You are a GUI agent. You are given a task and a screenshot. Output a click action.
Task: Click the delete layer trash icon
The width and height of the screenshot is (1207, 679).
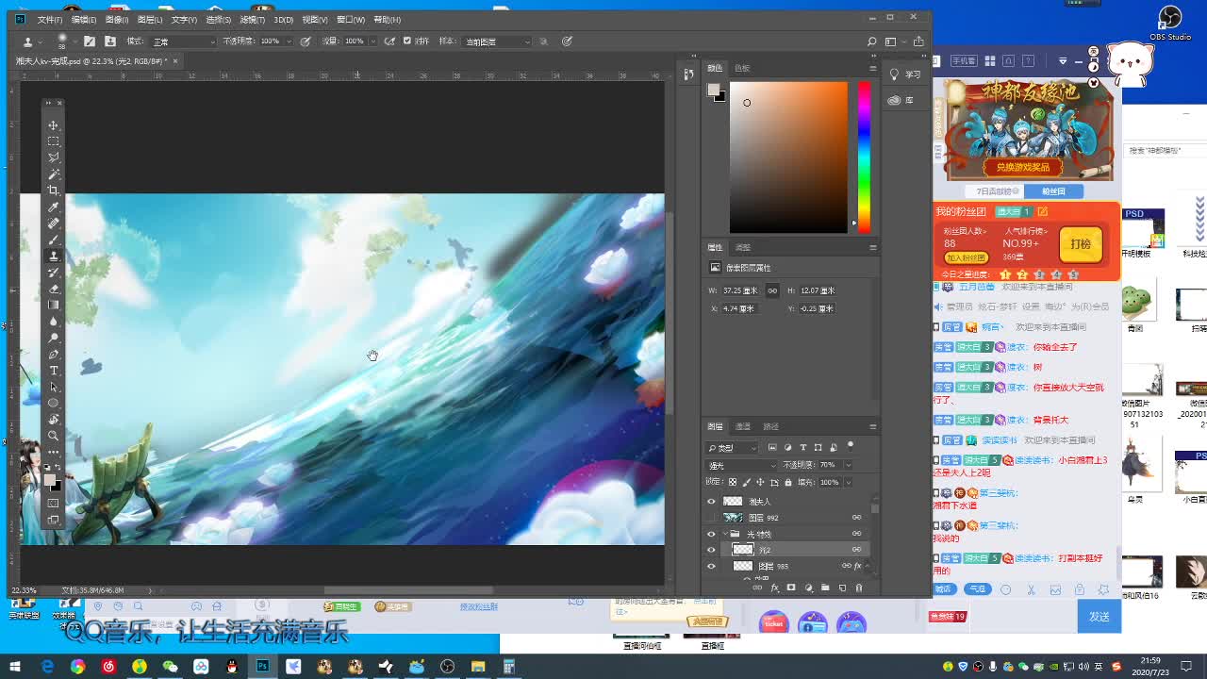point(858,588)
